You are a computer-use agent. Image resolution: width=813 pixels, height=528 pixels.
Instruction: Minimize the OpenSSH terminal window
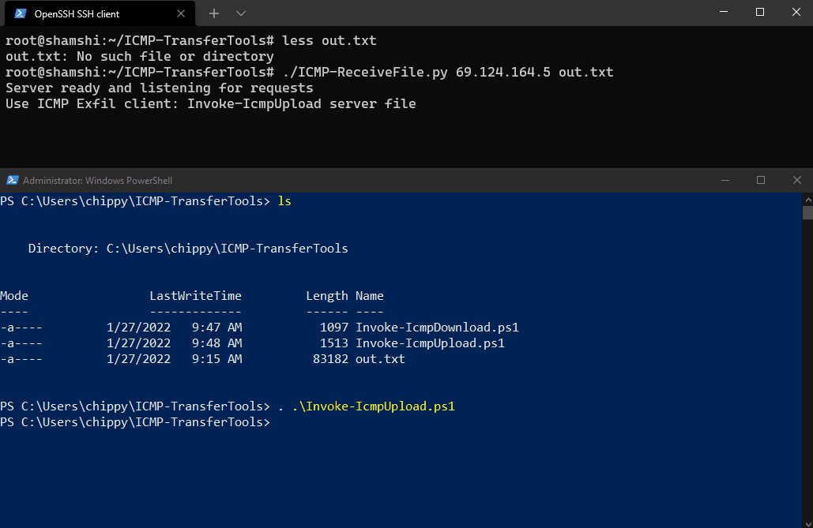point(724,12)
